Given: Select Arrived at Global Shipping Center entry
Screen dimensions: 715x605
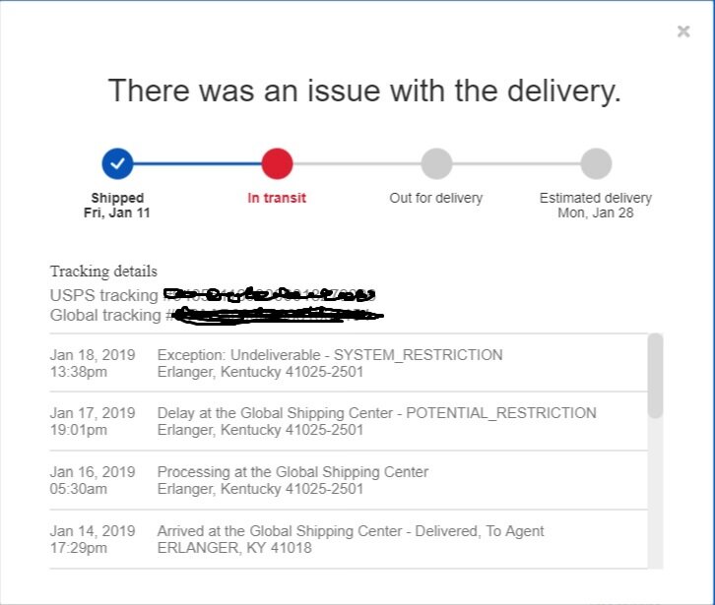Looking at the screenshot, I should [349, 539].
